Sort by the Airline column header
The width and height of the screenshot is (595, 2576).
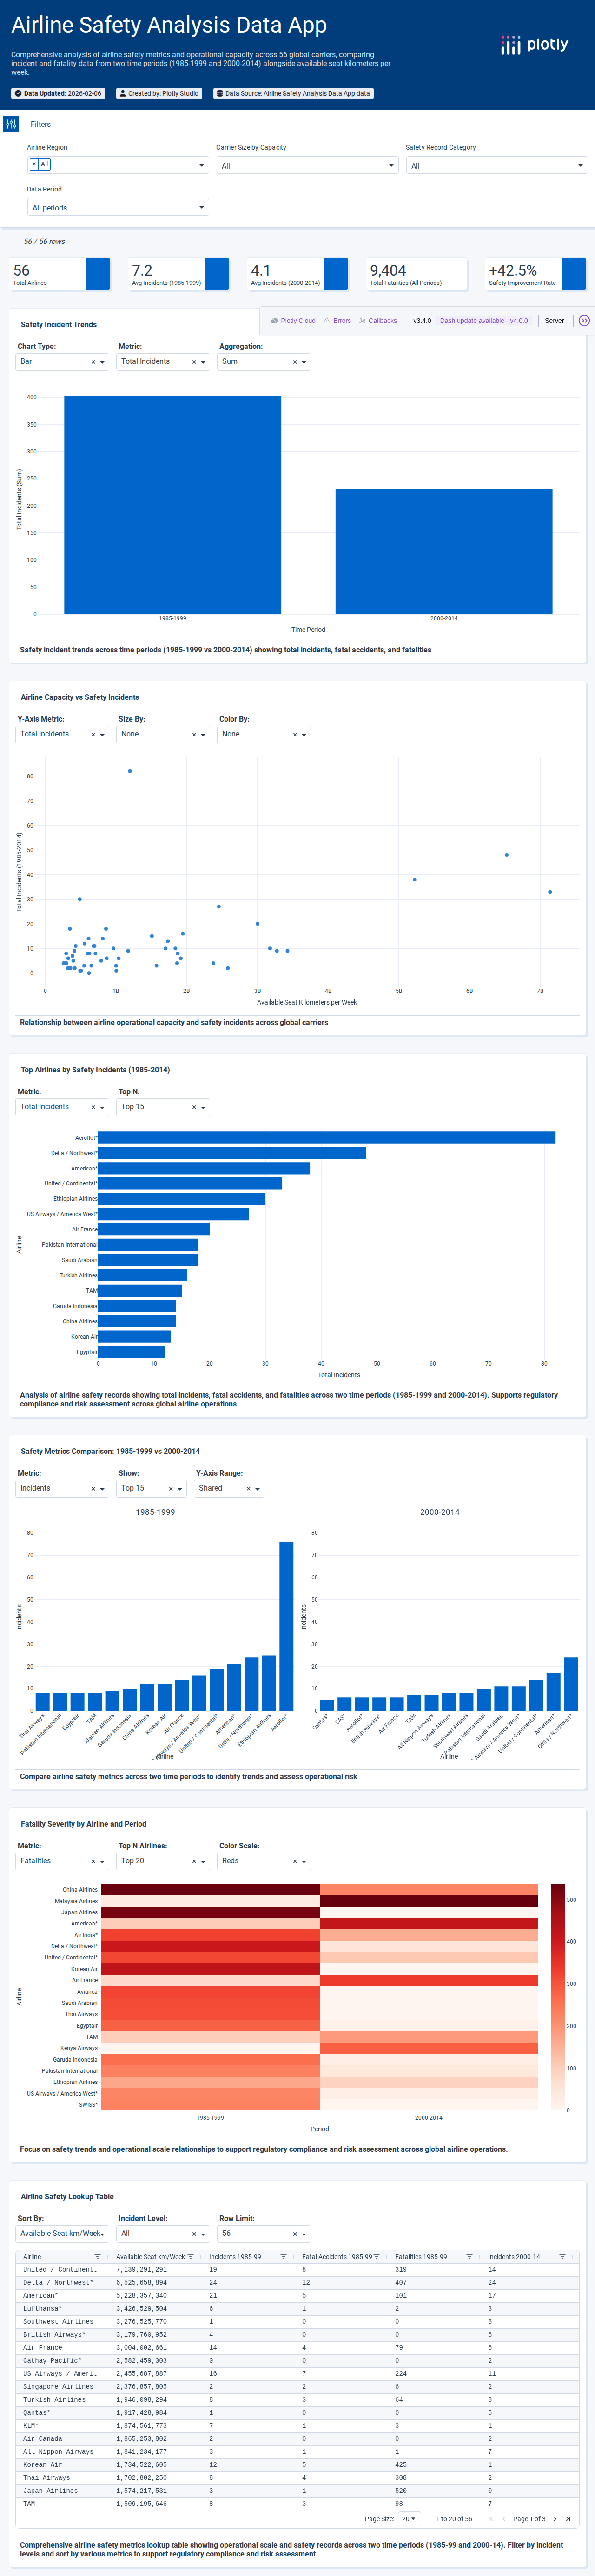33,2257
